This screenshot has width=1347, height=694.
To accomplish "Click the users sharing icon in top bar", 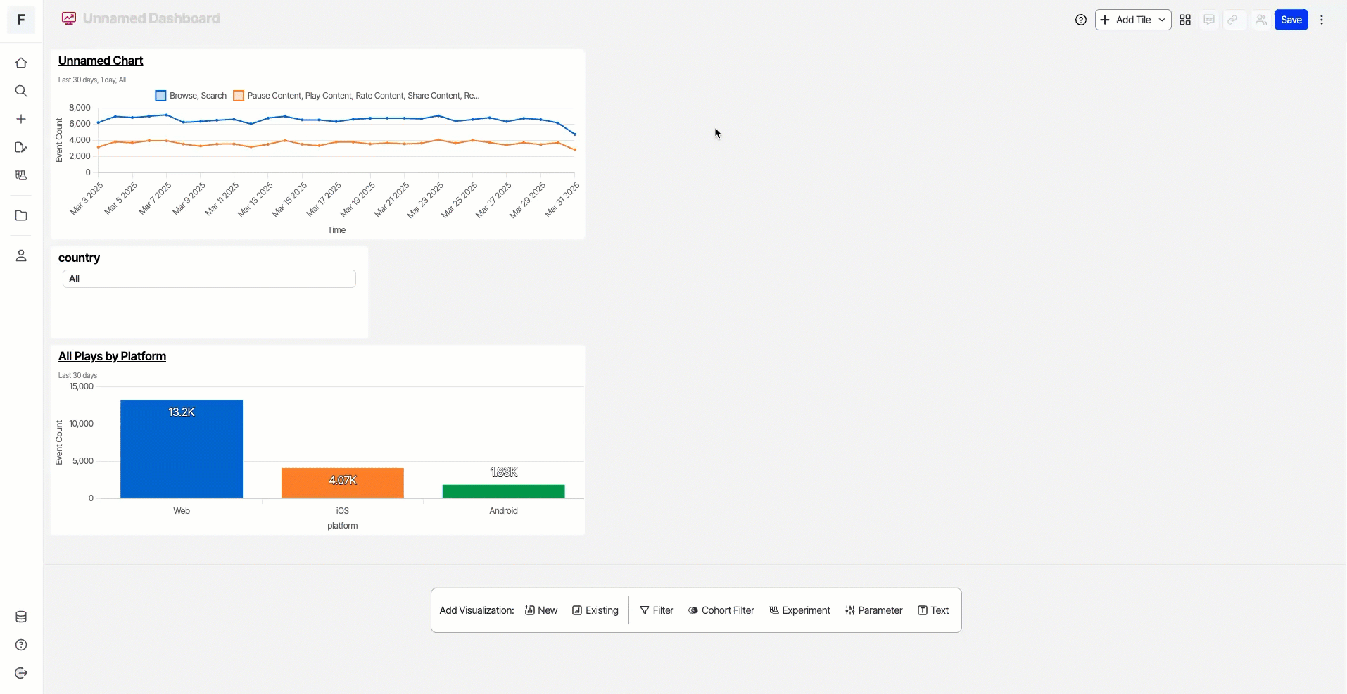I will pyautogui.click(x=1260, y=20).
